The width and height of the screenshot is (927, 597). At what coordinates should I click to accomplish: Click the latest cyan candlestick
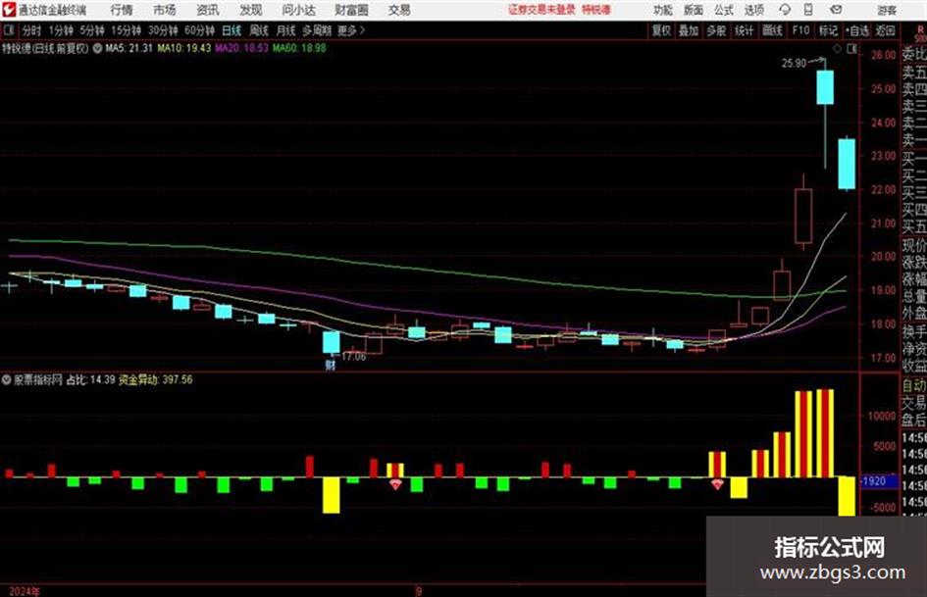tap(847, 165)
